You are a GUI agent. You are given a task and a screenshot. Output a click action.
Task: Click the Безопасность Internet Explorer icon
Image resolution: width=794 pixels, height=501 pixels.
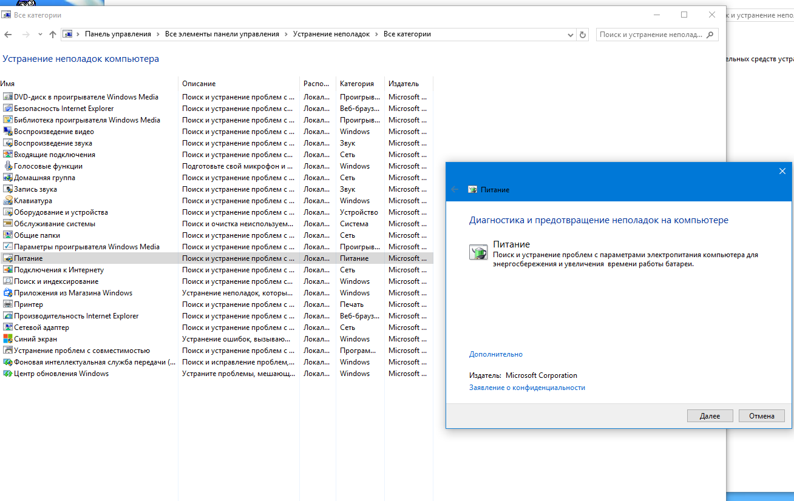tap(8, 109)
